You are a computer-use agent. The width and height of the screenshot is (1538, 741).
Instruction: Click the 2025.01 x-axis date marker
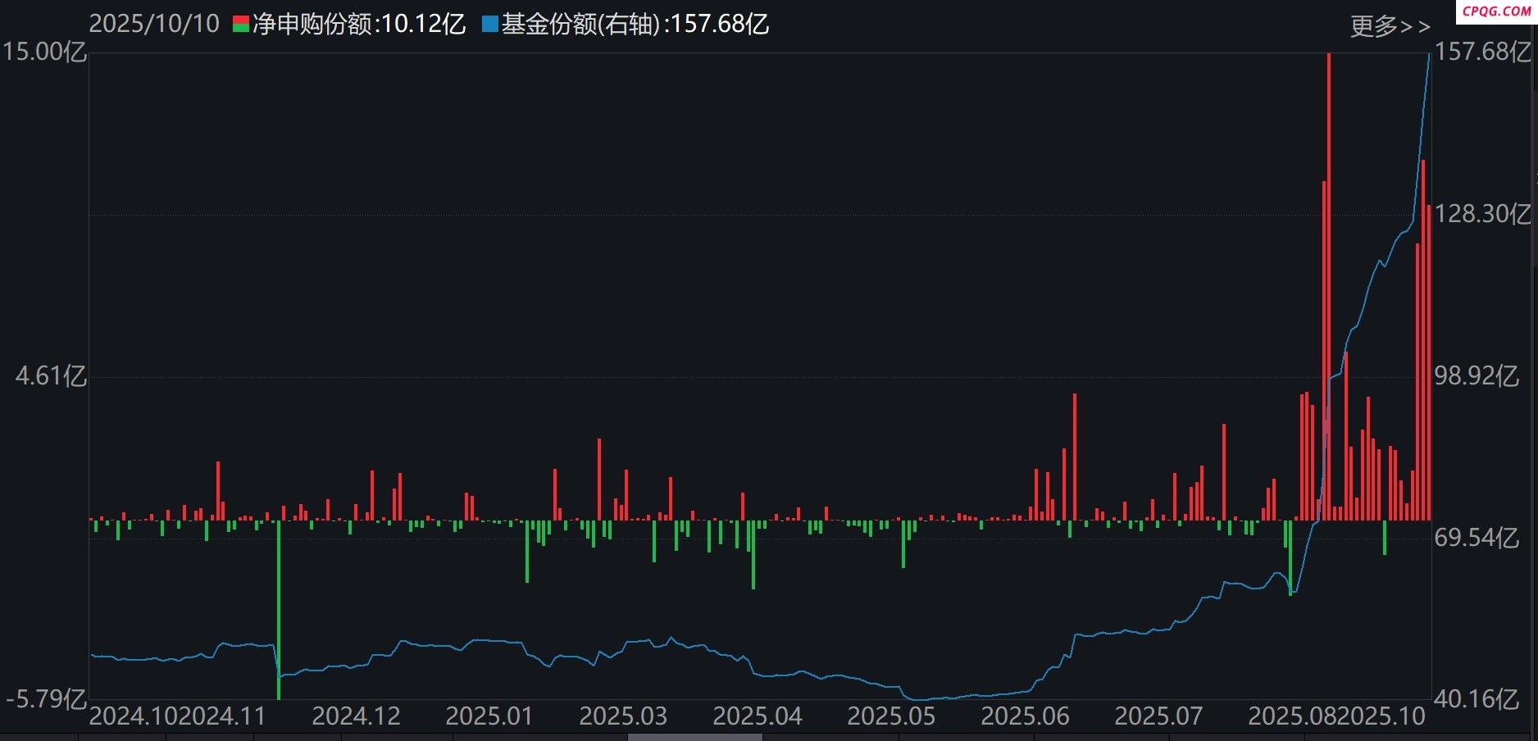pyautogui.click(x=489, y=716)
